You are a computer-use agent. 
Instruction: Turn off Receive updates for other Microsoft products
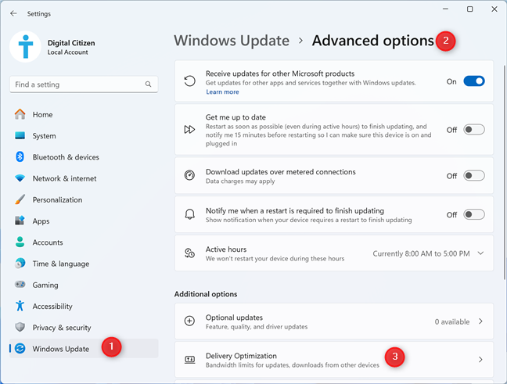(x=474, y=81)
